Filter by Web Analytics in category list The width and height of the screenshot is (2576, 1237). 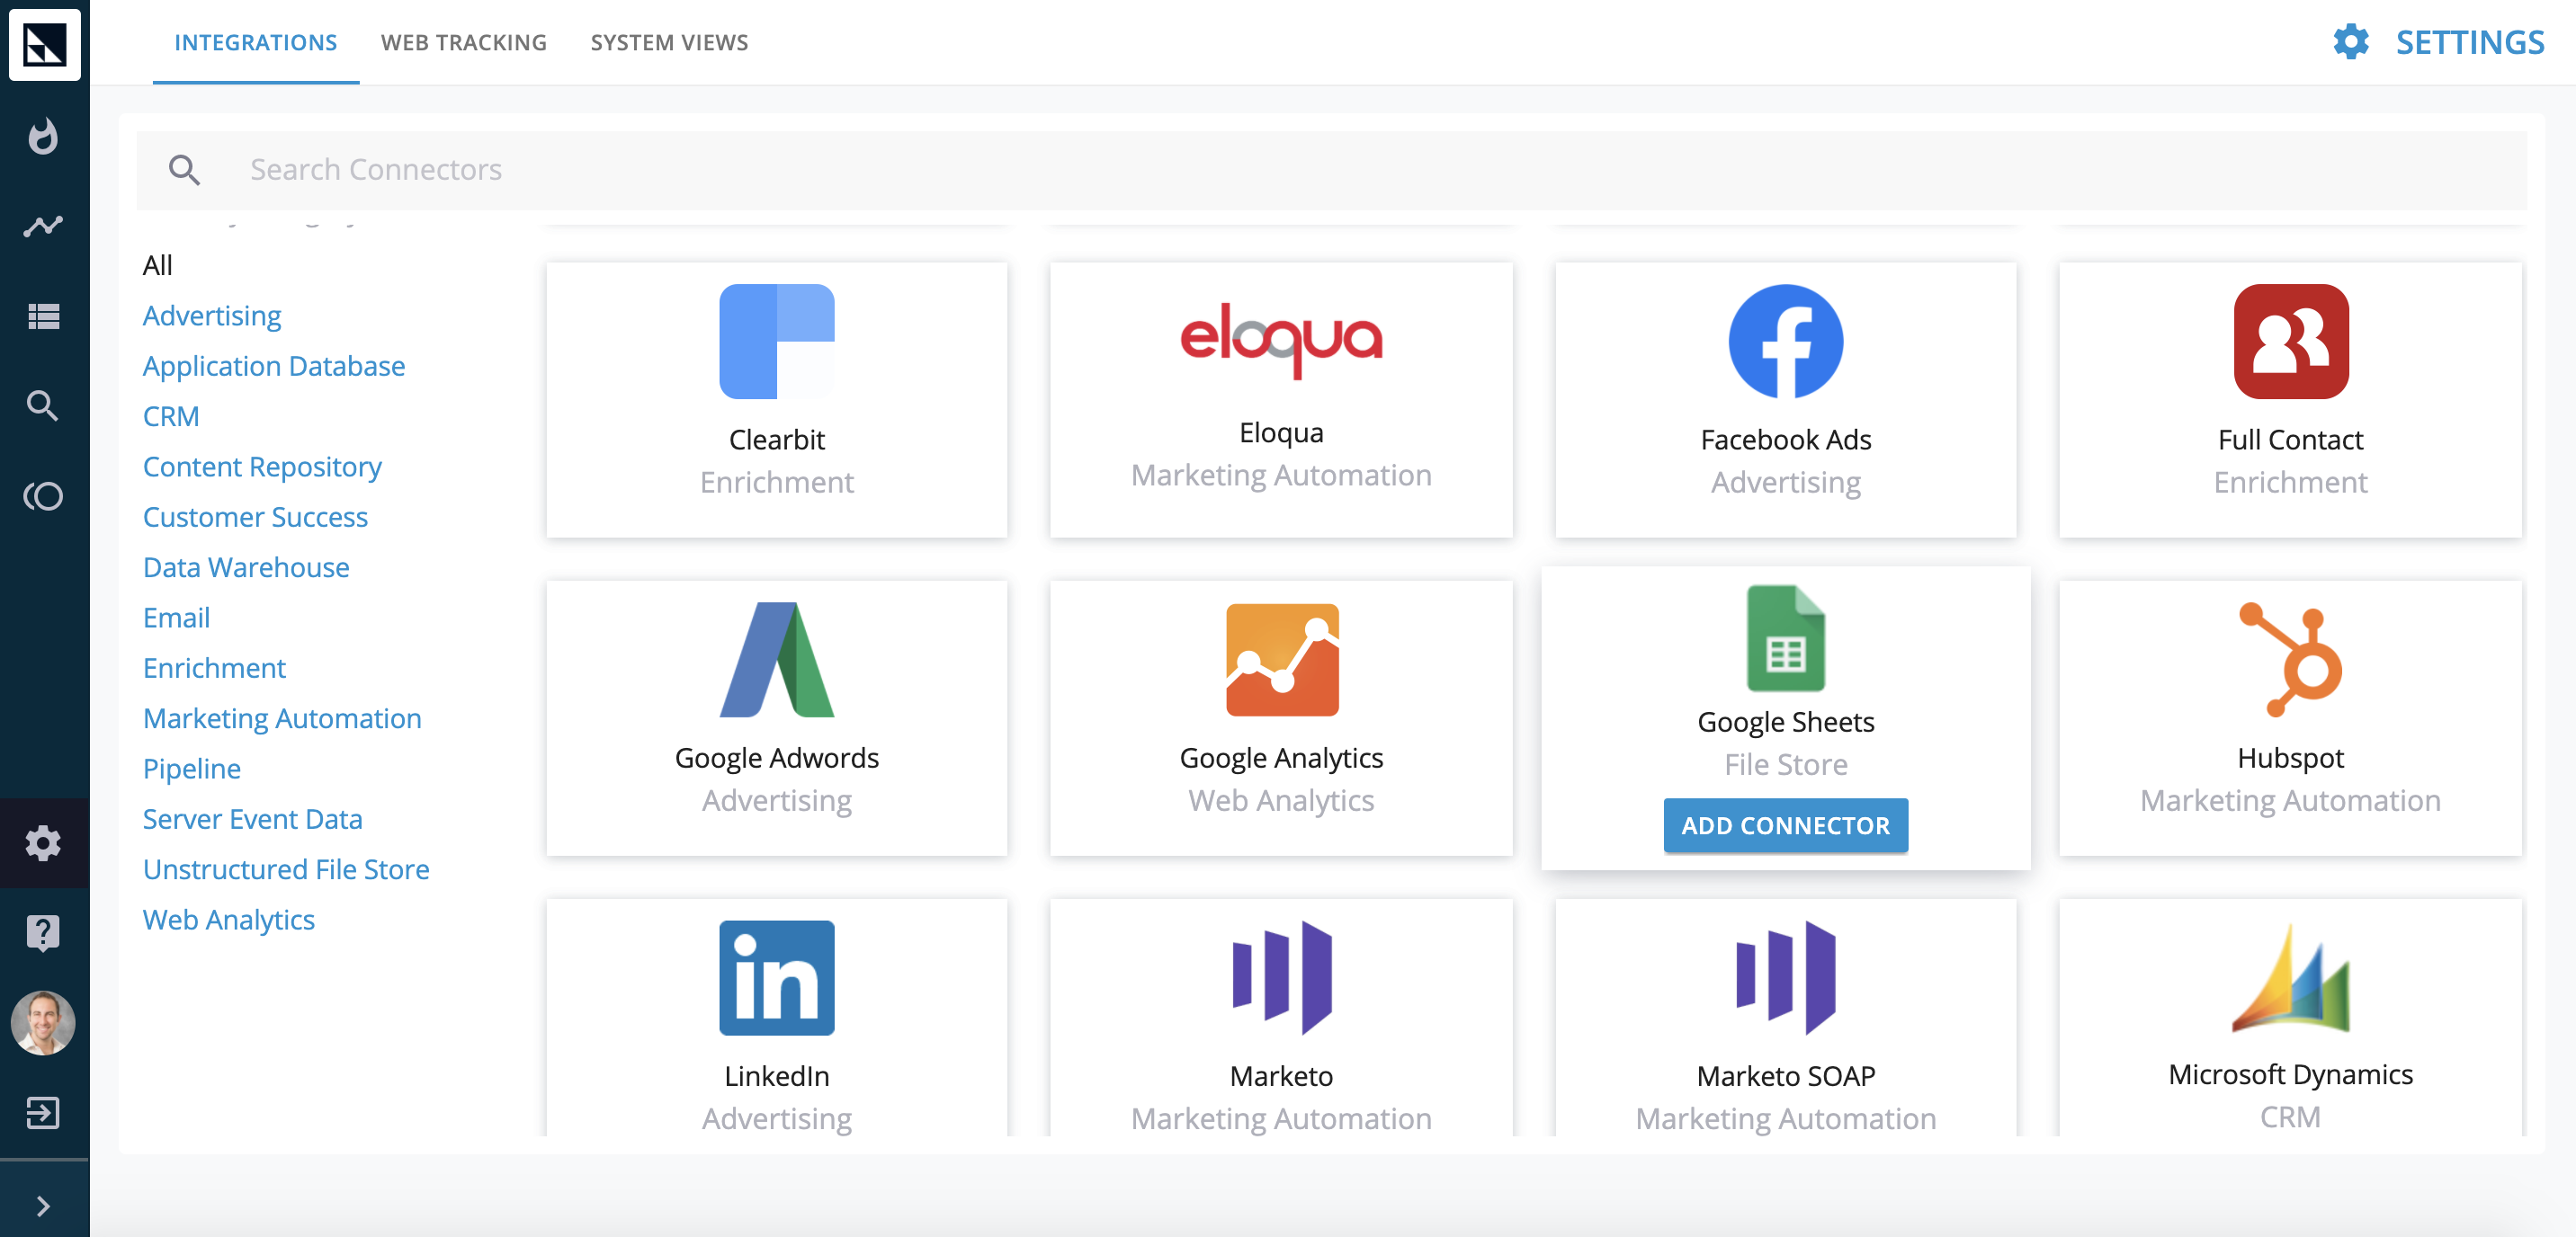click(x=228, y=920)
